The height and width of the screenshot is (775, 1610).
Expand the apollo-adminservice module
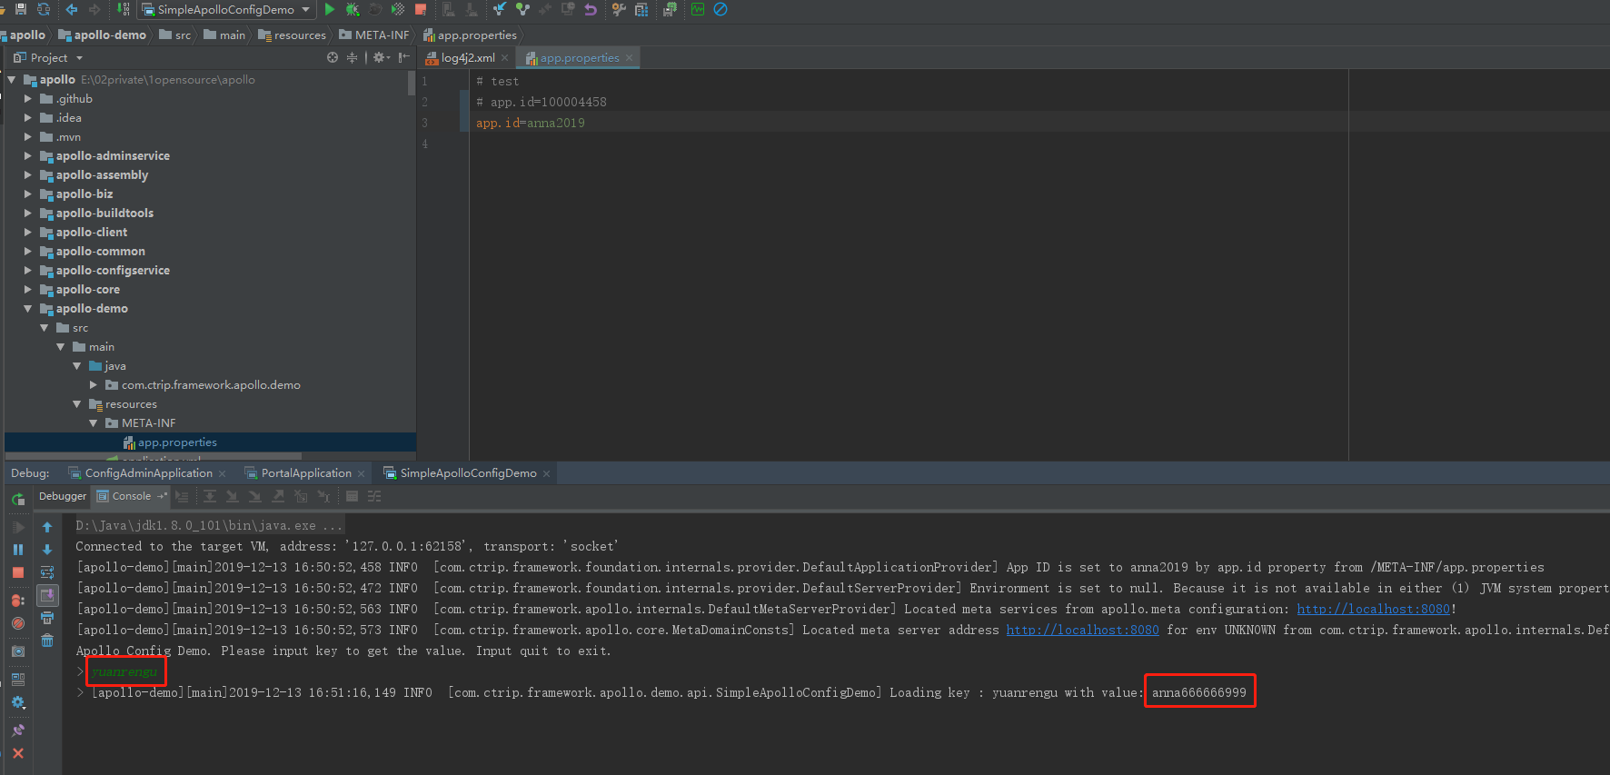[27, 156]
